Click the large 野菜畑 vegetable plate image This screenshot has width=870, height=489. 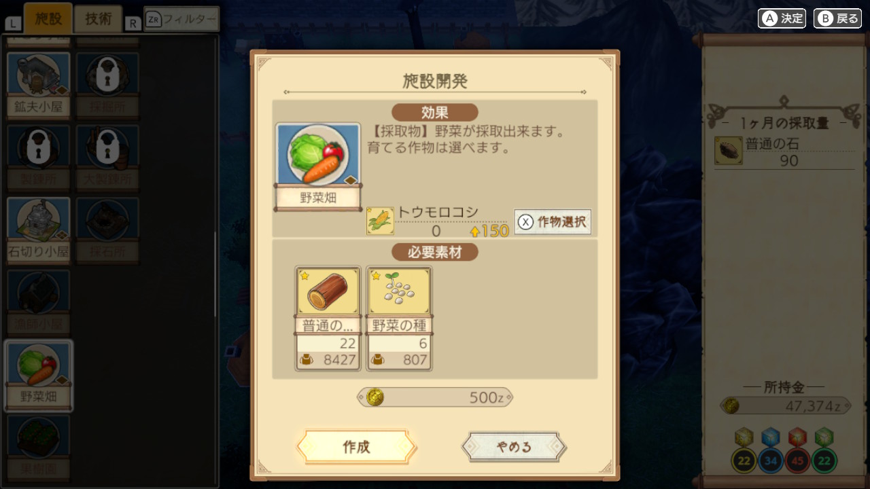tap(318, 155)
